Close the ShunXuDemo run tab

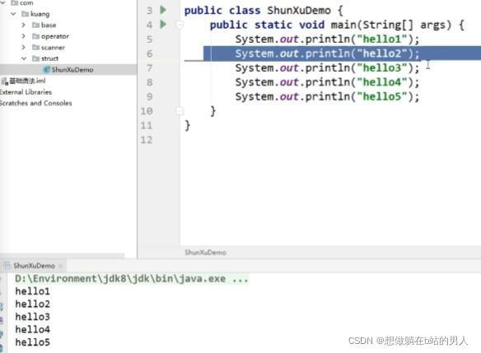61,266
